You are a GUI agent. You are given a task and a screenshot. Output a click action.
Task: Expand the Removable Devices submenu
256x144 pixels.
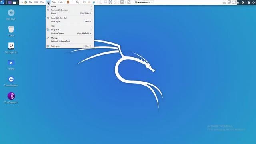click(x=70, y=10)
